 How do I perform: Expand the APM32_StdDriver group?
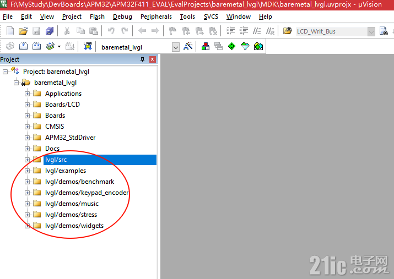pos(27,138)
